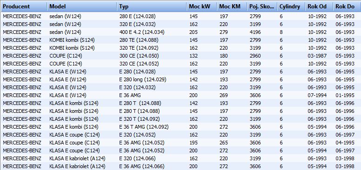Sort table by Moc kW header
The image size is (361, 170).
pyautogui.click(x=202, y=7)
